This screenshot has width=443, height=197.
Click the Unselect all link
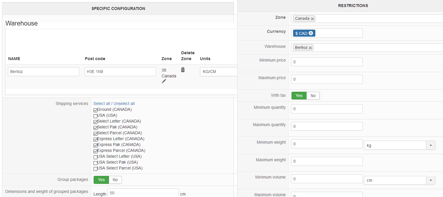(x=124, y=103)
